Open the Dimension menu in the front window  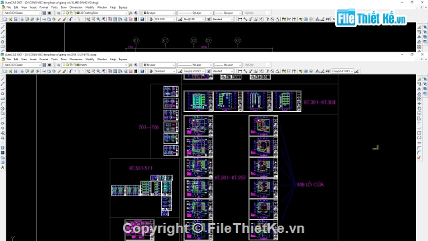tap(76, 60)
